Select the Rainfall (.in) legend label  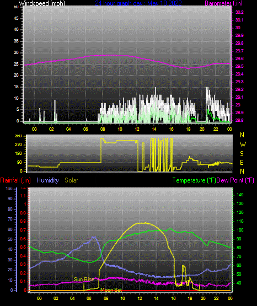[15, 180]
